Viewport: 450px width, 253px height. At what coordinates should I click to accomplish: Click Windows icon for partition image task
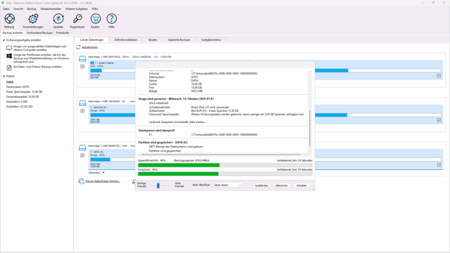(x=9, y=56)
